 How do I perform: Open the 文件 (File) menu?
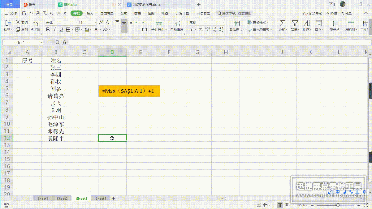click(11, 13)
